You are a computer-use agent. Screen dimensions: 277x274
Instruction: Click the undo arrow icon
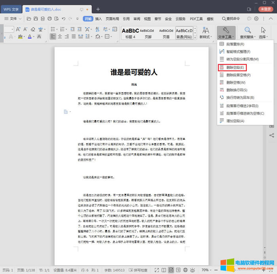click(x=63, y=19)
